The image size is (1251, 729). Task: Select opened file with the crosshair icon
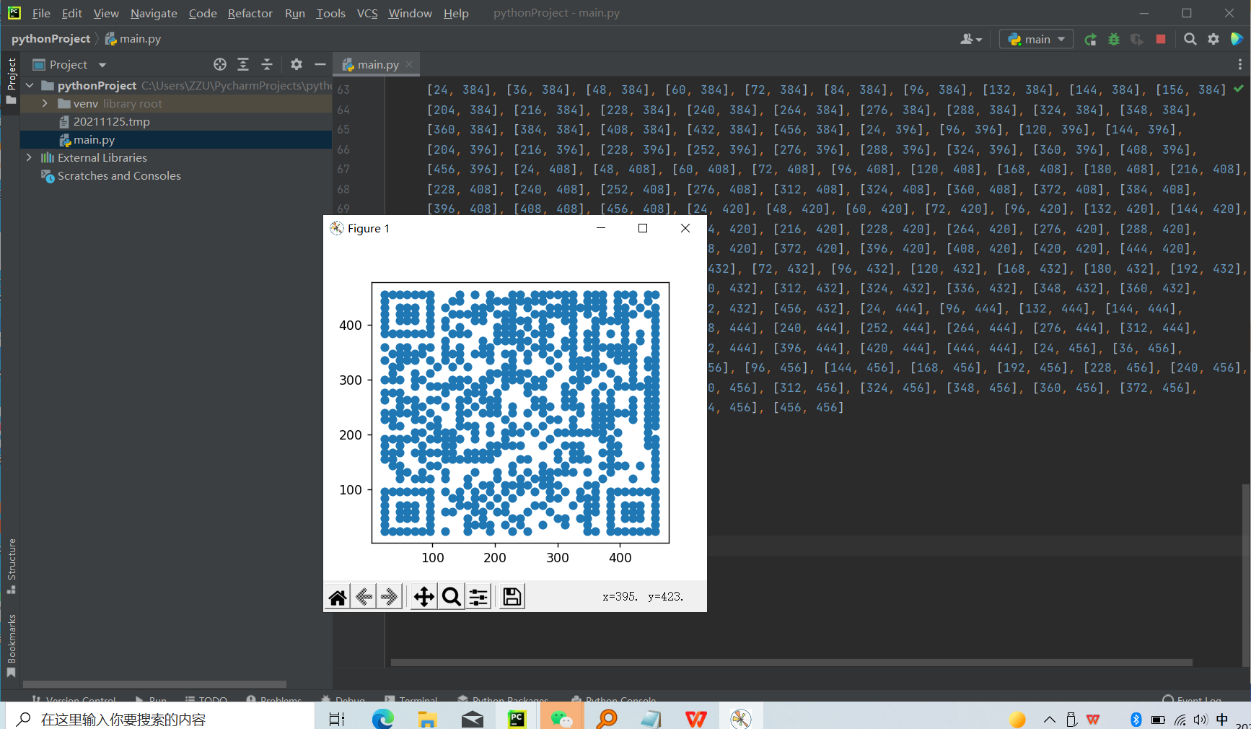coord(220,64)
